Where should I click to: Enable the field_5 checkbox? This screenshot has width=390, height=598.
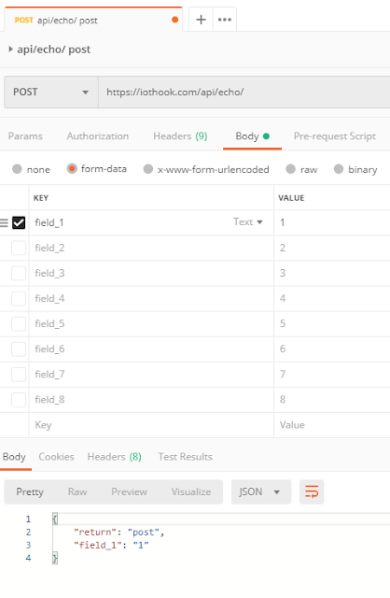19,324
